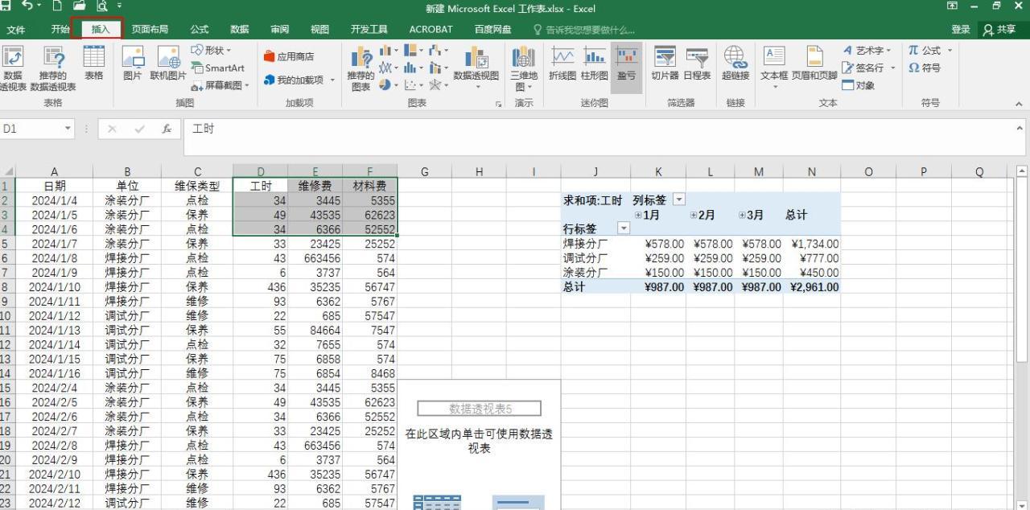
Task: Insert SmartArt graphic
Action: (x=218, y=68)
